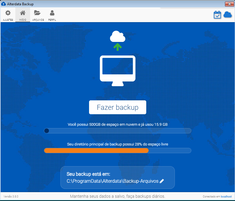This screenshot has width=235, height=201.
Task: Click the green upload arrow
Action: pyautogui.click(x=117, y=47)
